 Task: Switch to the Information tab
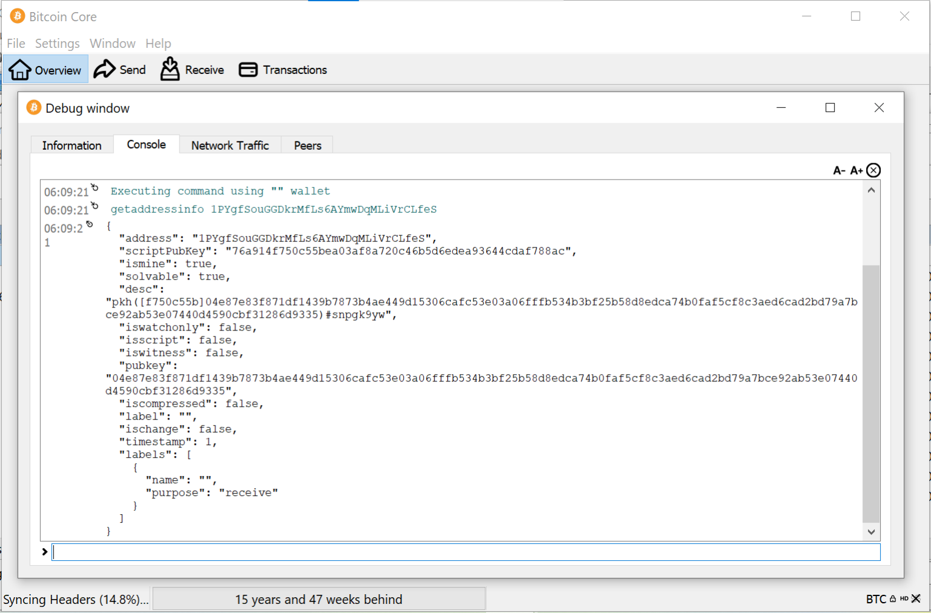click(72, 145)
